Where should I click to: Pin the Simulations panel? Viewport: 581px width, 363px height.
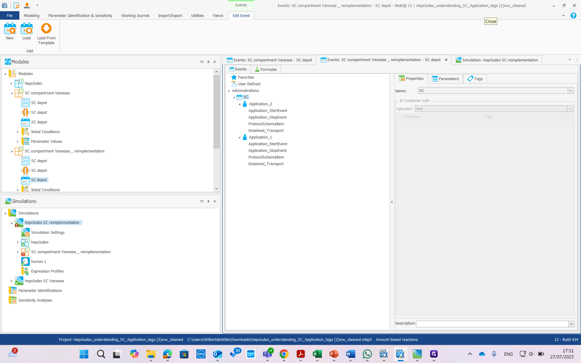[208, 201]
